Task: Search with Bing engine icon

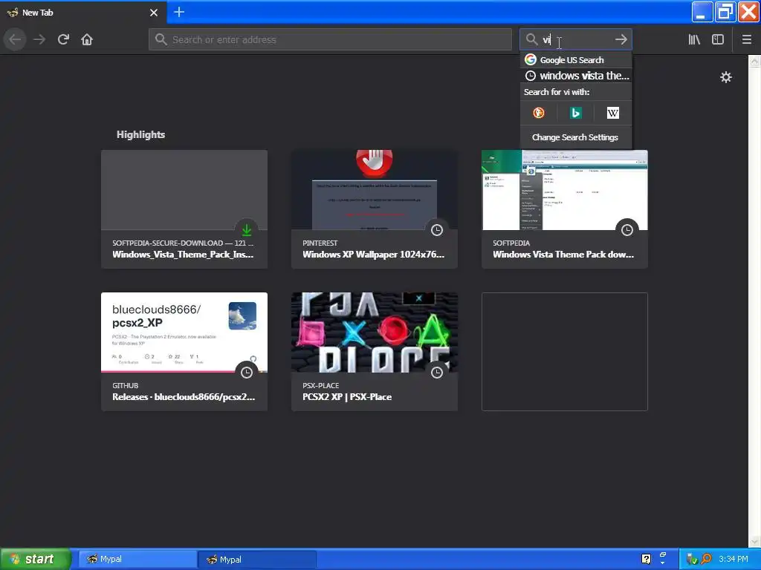Action: point(576,113)
